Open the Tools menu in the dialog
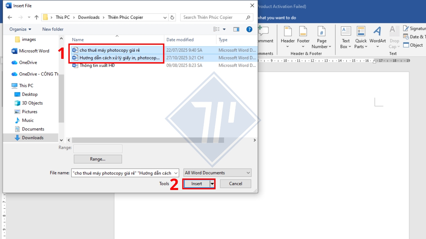 tap(164, 183)
